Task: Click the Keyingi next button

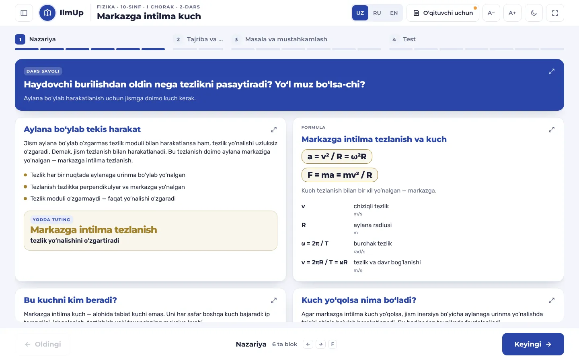Action: pyautogui.click(x=533, y=344)
